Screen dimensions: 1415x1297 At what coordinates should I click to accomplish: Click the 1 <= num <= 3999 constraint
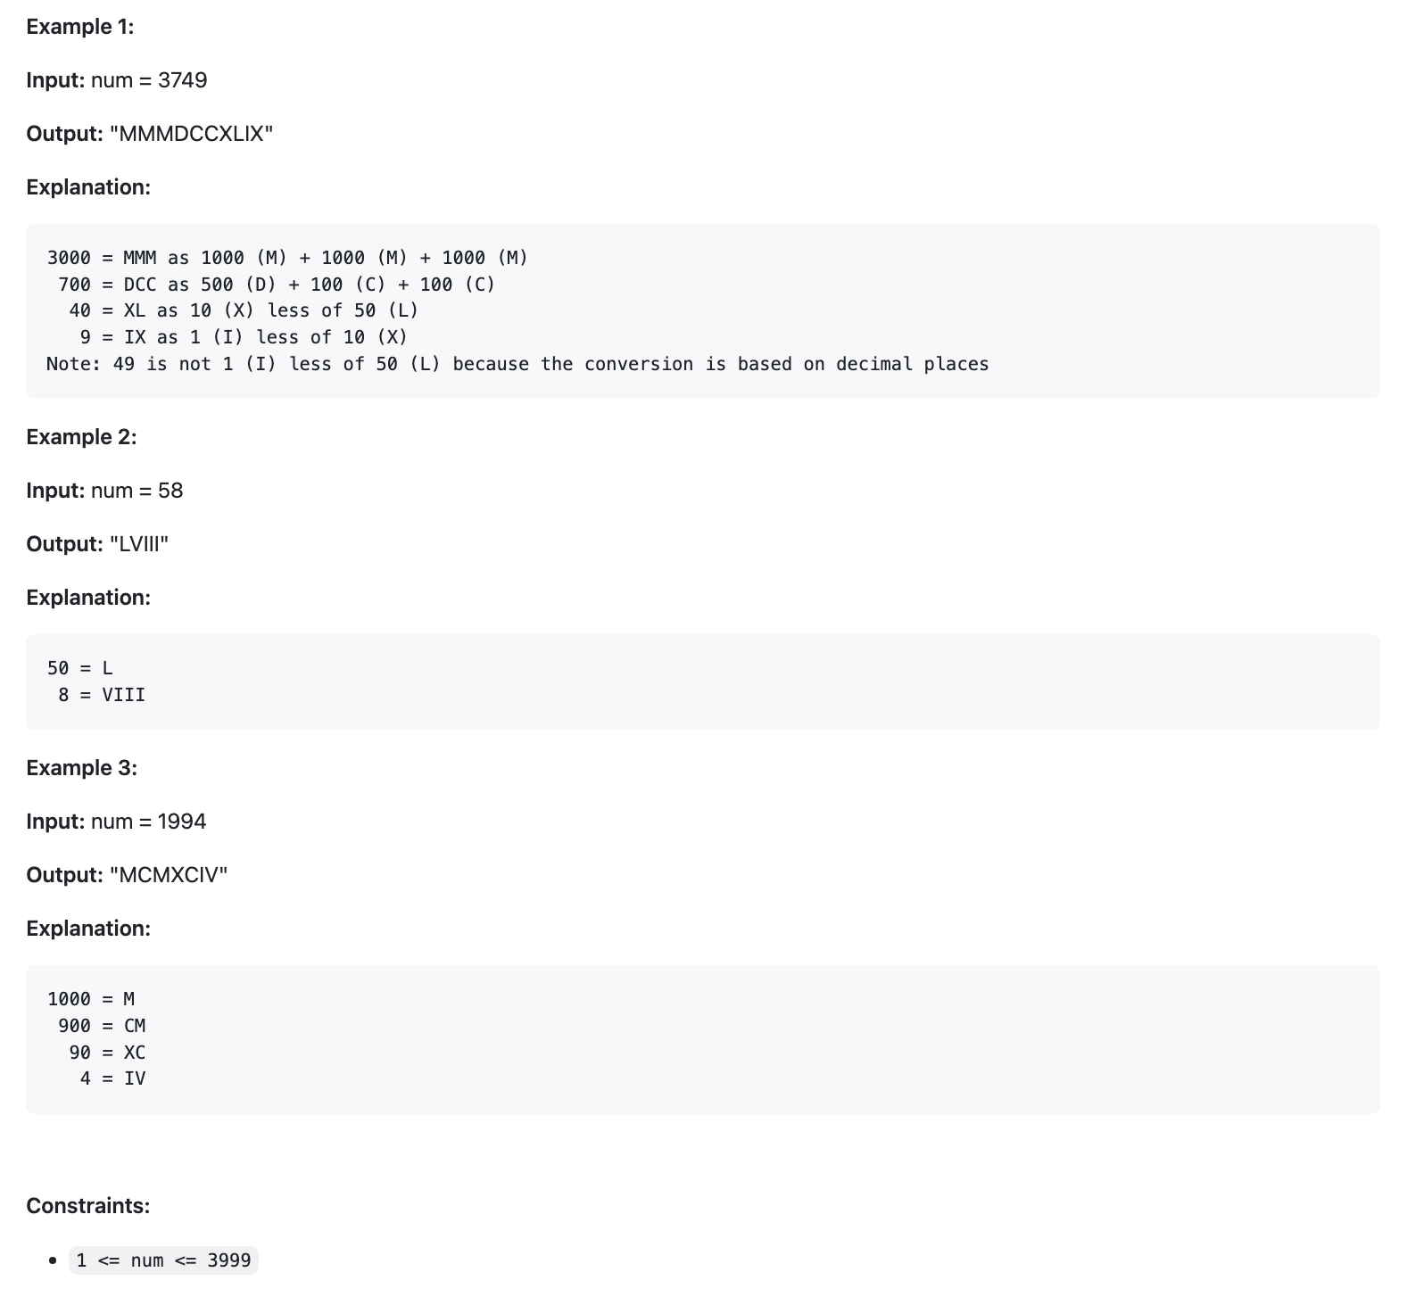[163, 1260]
